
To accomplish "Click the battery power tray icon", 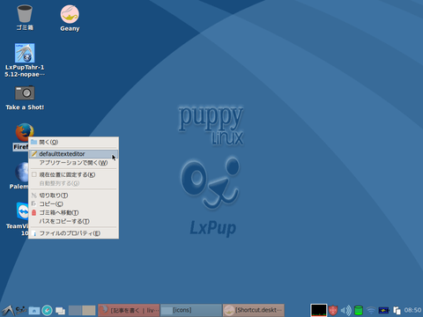I will tap(384, 310).
